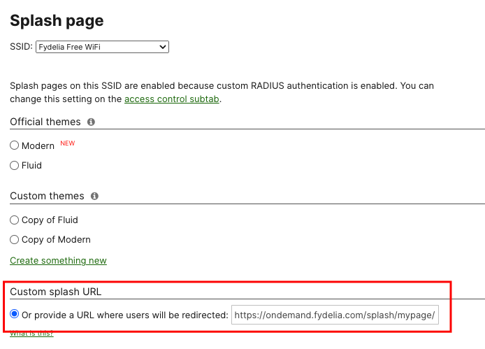Select the Fluid theme radio button

click(x=14, y=165)
